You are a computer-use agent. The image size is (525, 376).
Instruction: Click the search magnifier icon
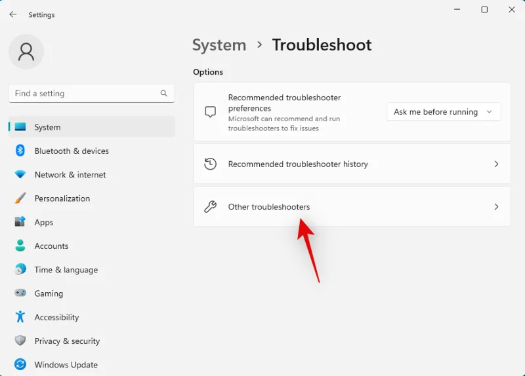164,94
